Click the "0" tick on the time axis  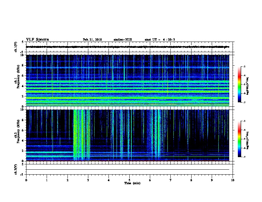[26, 180]
